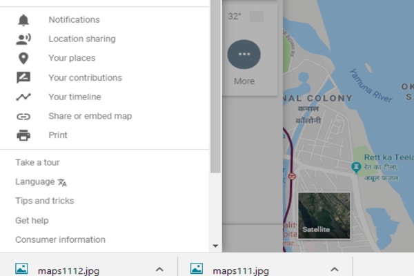Viewport: 414px width, 276px height.
Task: Click the metro station marker on the map
Action: tap(292, 176)
